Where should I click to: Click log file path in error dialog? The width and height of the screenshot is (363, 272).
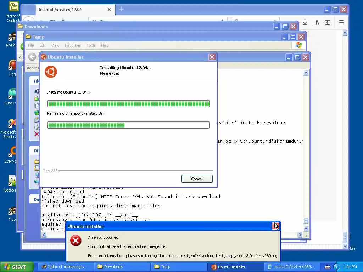221,256
